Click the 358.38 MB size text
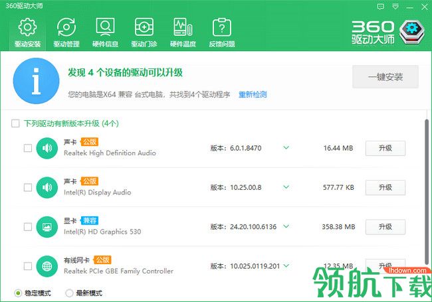 click(338, 227)
